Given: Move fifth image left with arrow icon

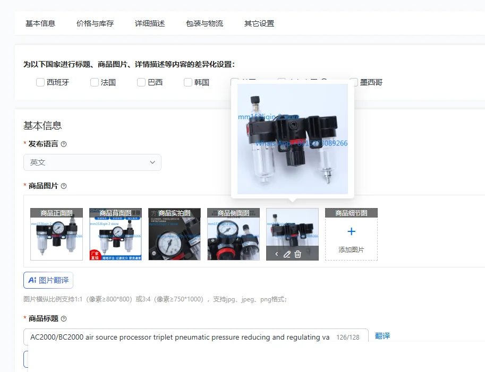Looking at the screenshot, I should (x=277, y=254).
